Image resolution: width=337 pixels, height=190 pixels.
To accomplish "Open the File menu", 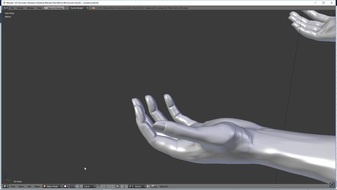I will pos(12,8).
